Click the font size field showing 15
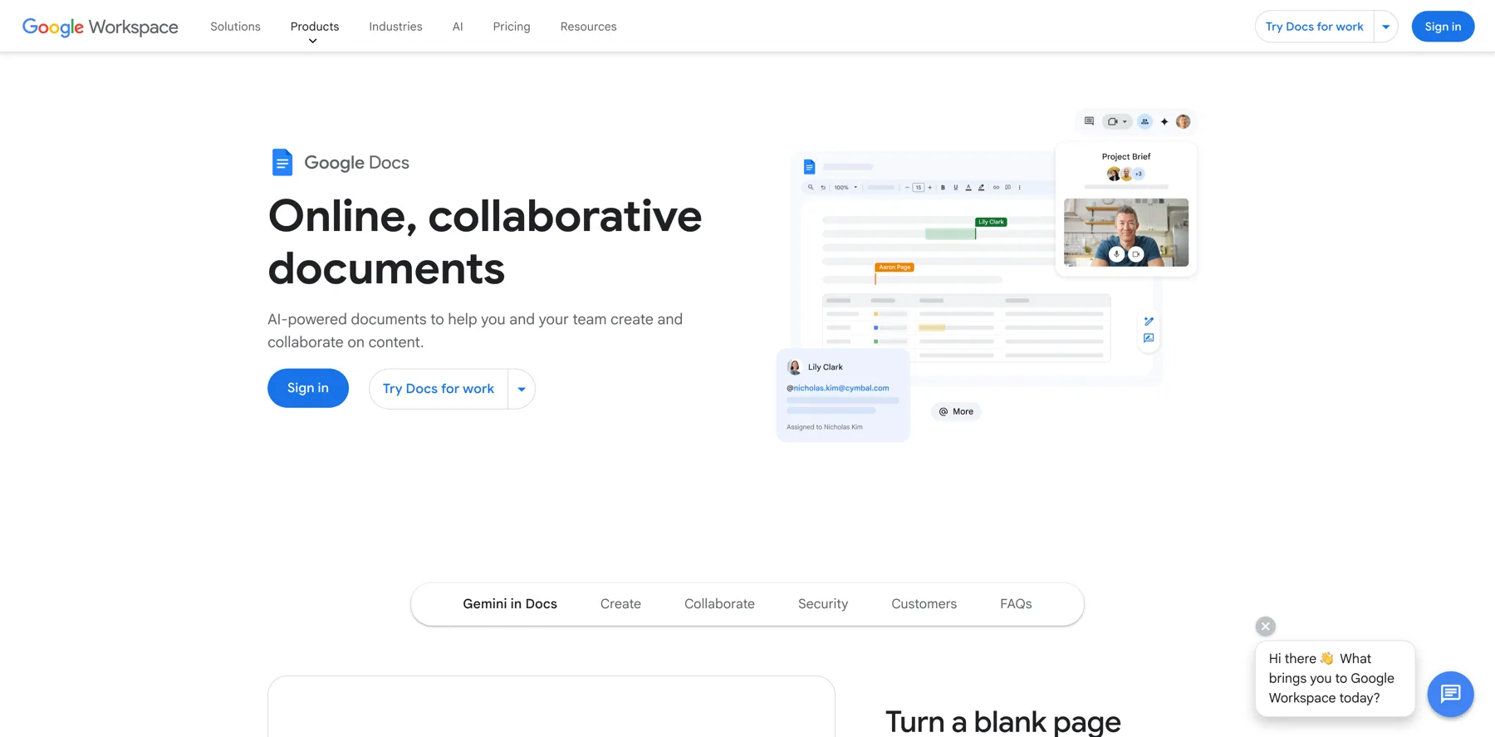The width and height of the screenshot is (1495, 737). (919, 188)
